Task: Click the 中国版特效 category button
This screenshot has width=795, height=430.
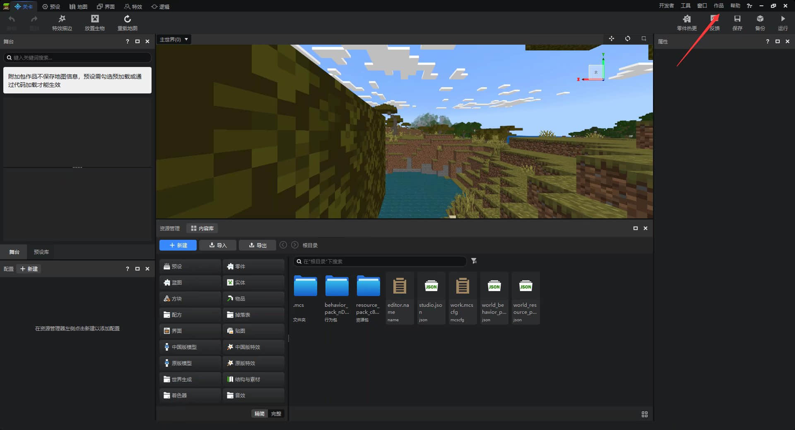Action: tap(253, 347)
